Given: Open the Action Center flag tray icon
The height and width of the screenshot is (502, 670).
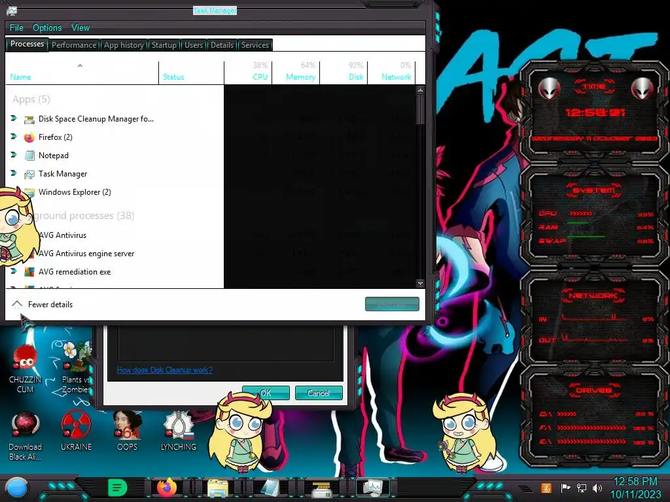Looking at the screenshot, I should click(565, 488).
